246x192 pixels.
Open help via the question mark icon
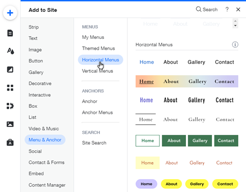(227, 9)
